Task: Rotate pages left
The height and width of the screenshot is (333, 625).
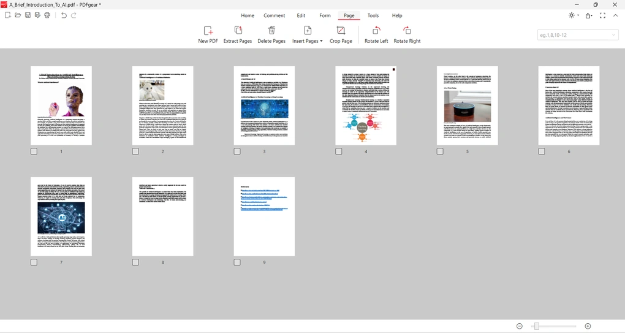Action: [376, 31]
